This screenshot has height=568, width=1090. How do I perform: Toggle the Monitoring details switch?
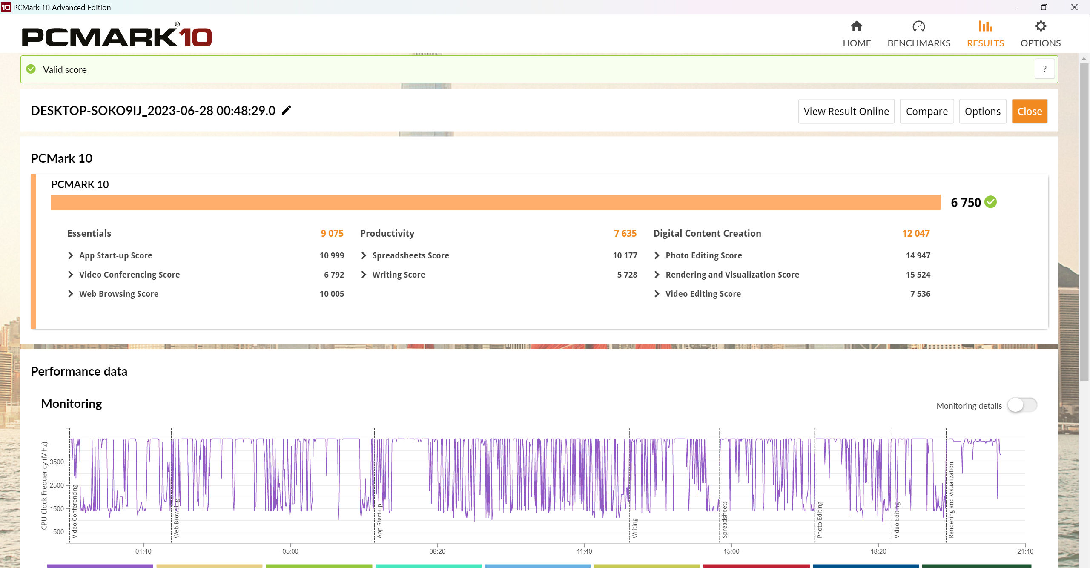click(x=1022, y=405)
